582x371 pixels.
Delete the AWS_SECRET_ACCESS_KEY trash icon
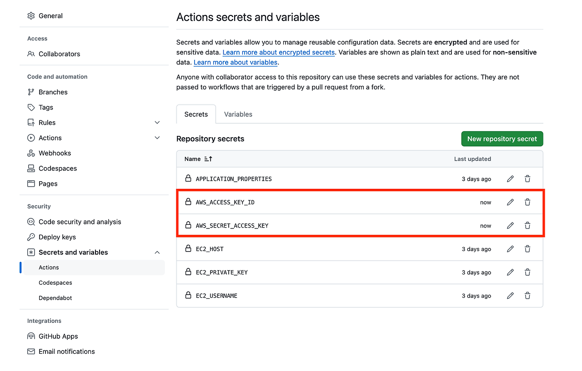coord(527,225)
